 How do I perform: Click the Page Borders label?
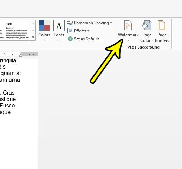(x=162, y=38)
